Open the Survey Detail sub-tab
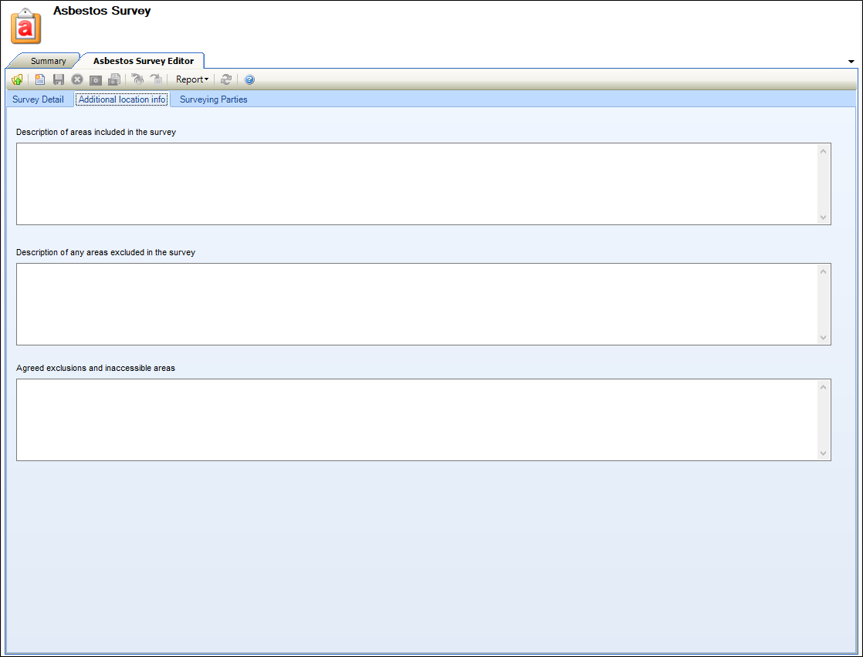This screenshot has height=657, width=863. coord(38,99)
